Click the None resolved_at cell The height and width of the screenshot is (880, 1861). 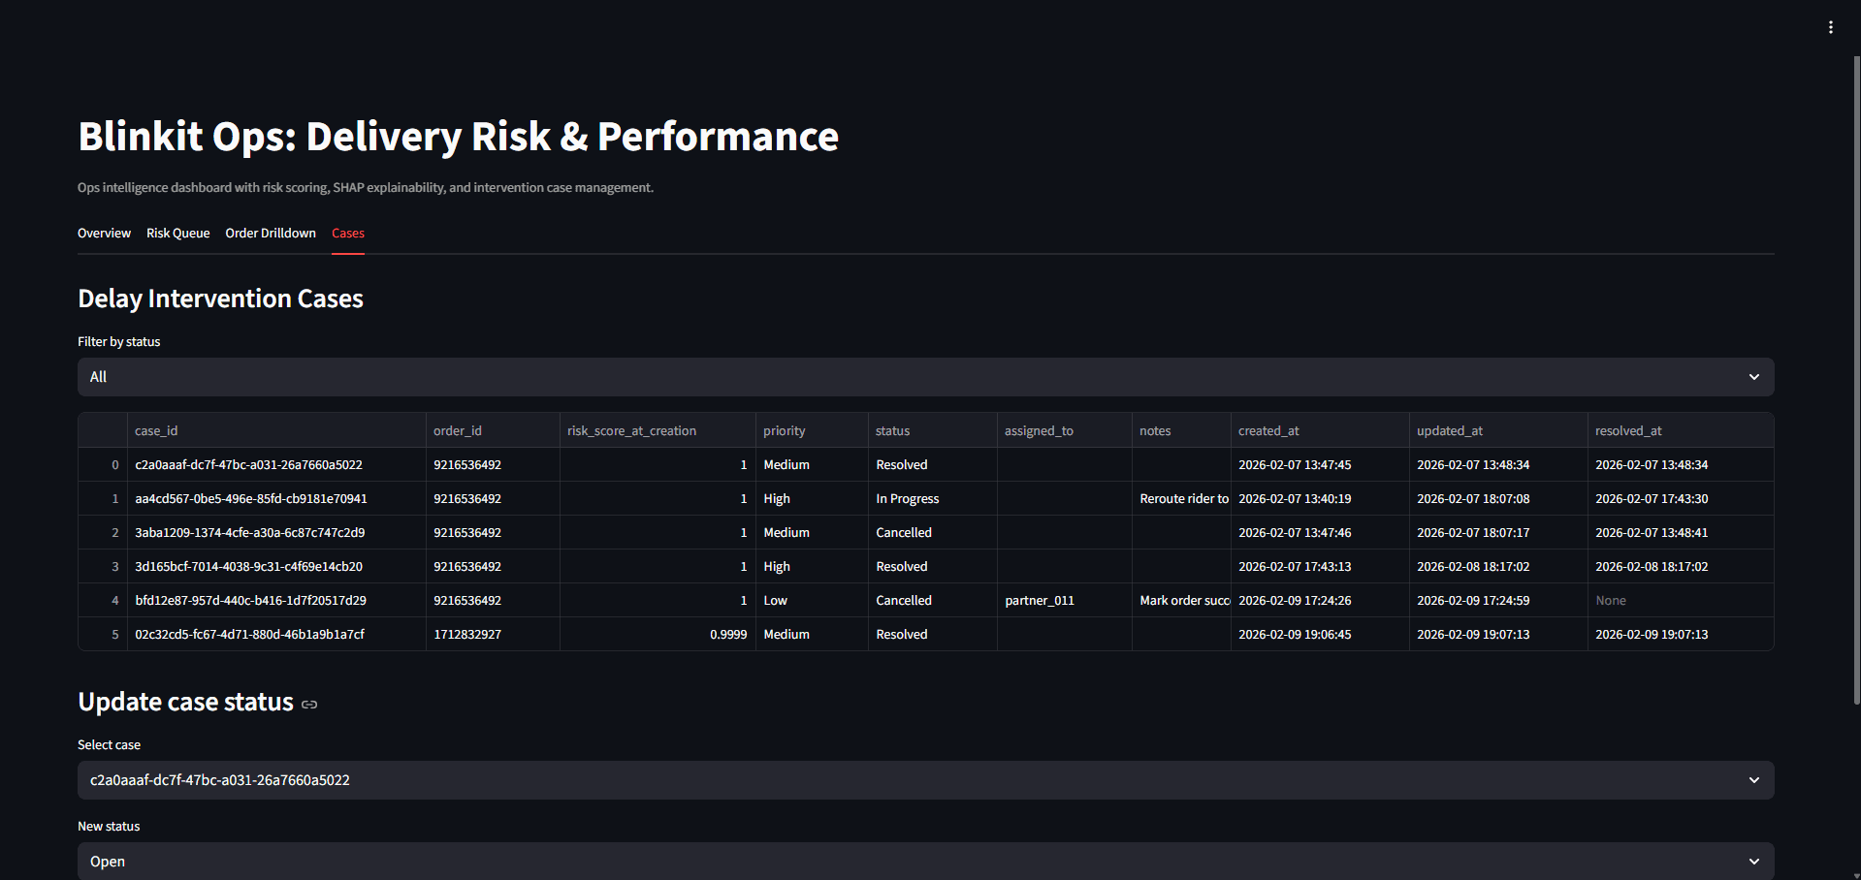click(x=1680, y=600)
